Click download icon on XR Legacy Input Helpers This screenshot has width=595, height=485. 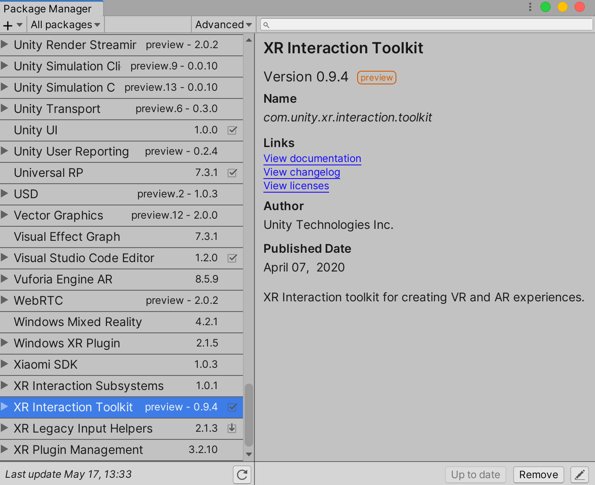coord(232,428)
